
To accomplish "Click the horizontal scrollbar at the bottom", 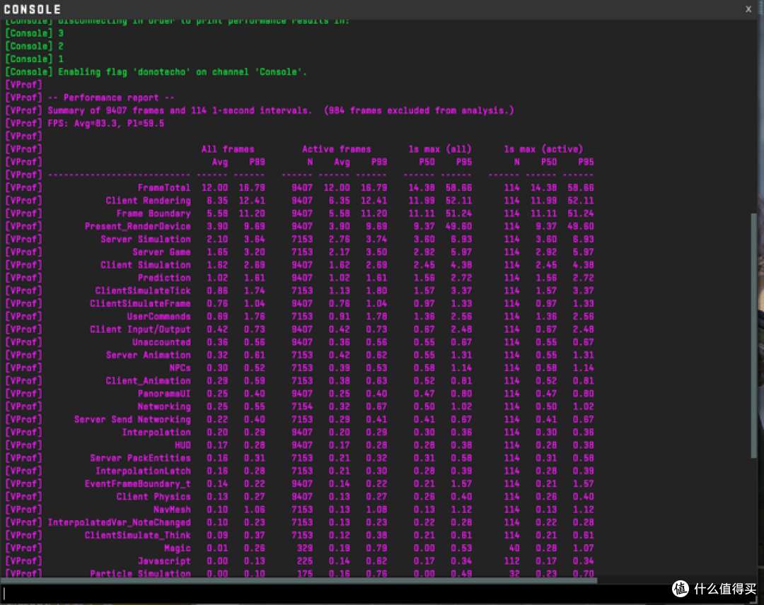I will [x=299, y=580].
